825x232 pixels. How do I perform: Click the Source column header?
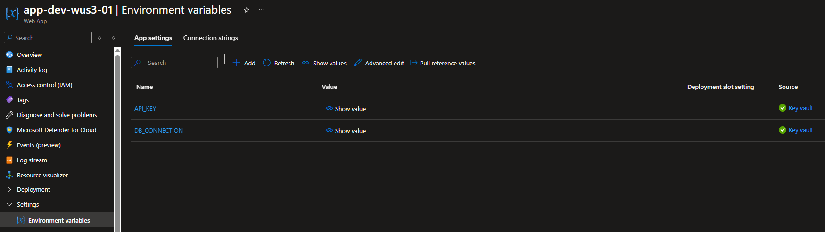(x=788, y=87)
